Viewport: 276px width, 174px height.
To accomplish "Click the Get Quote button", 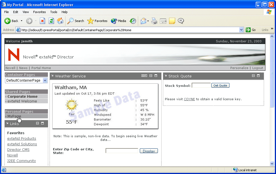I will click(x=220, y=85).
